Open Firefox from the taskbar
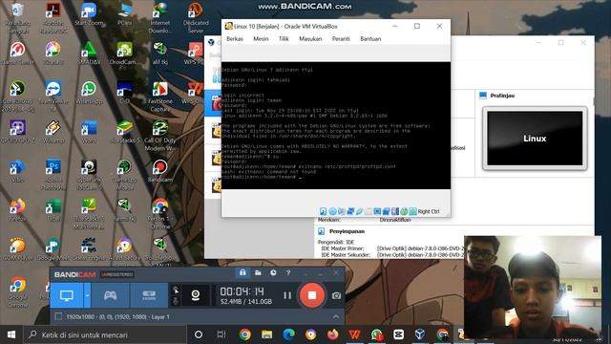 point(333,334)
